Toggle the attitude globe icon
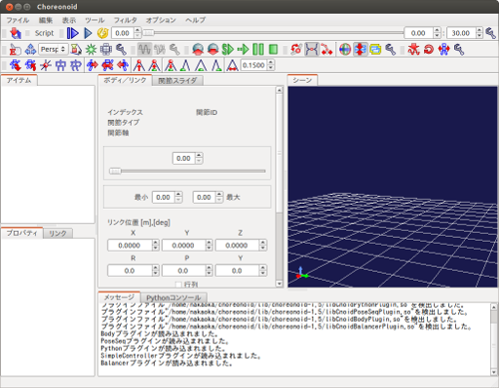The image size is (499, 388). pos(345,50)
